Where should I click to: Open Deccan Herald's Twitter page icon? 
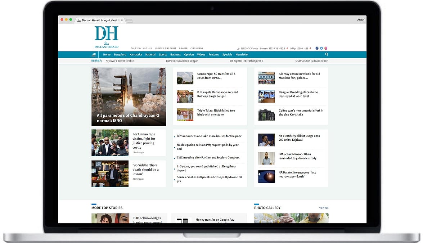(321, 48)
